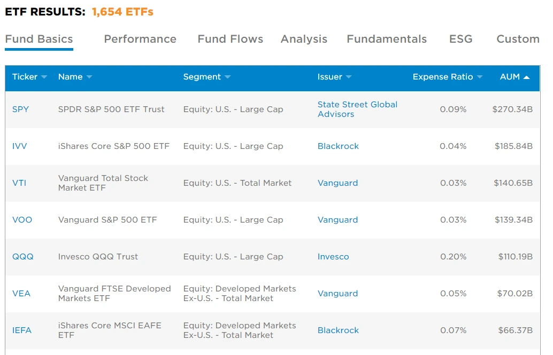Open the Issuer column filter dropdown
This screenshot has height=355, width=553.
coord(348,77)
